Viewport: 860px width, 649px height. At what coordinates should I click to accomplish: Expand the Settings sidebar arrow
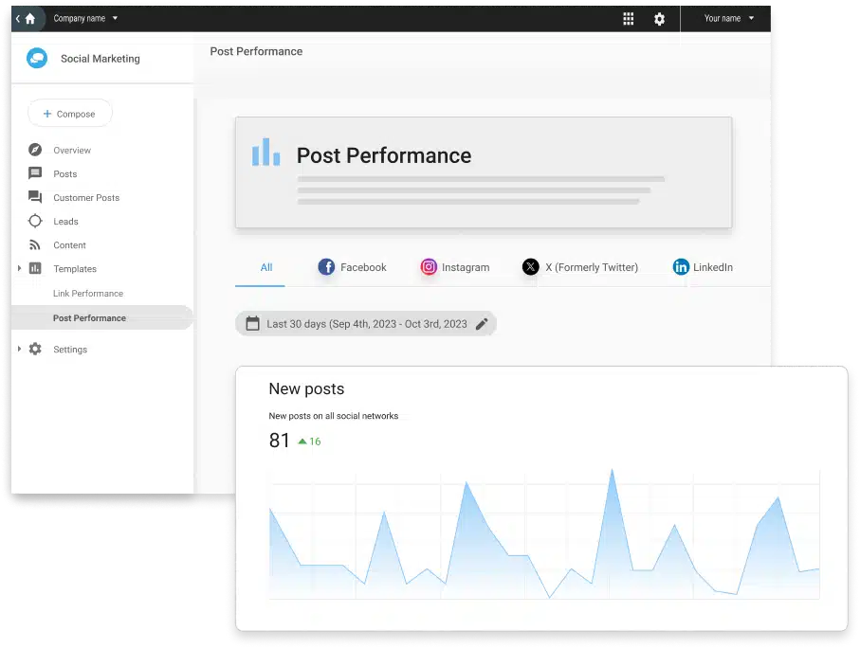click(19, 350)
